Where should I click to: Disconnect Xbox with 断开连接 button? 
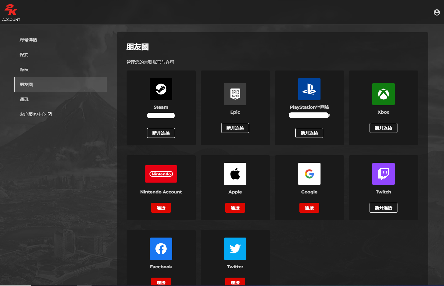coord(383,128)
